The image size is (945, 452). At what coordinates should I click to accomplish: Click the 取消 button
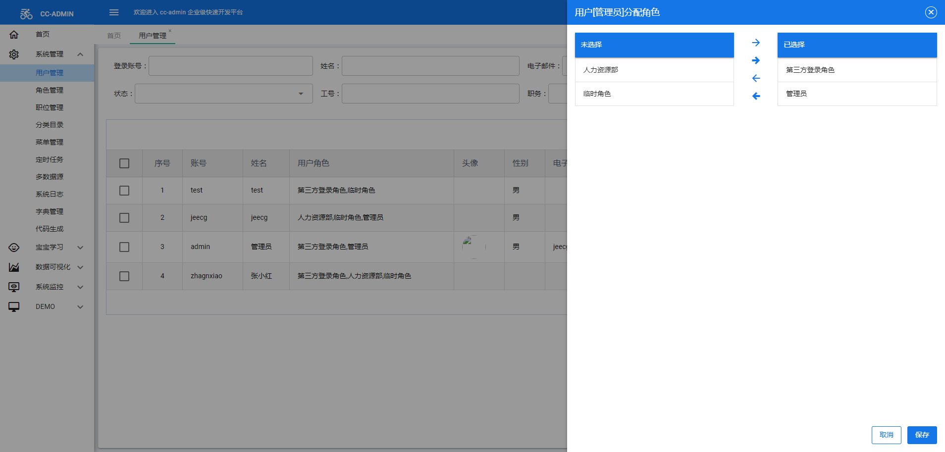pos(887,435)
